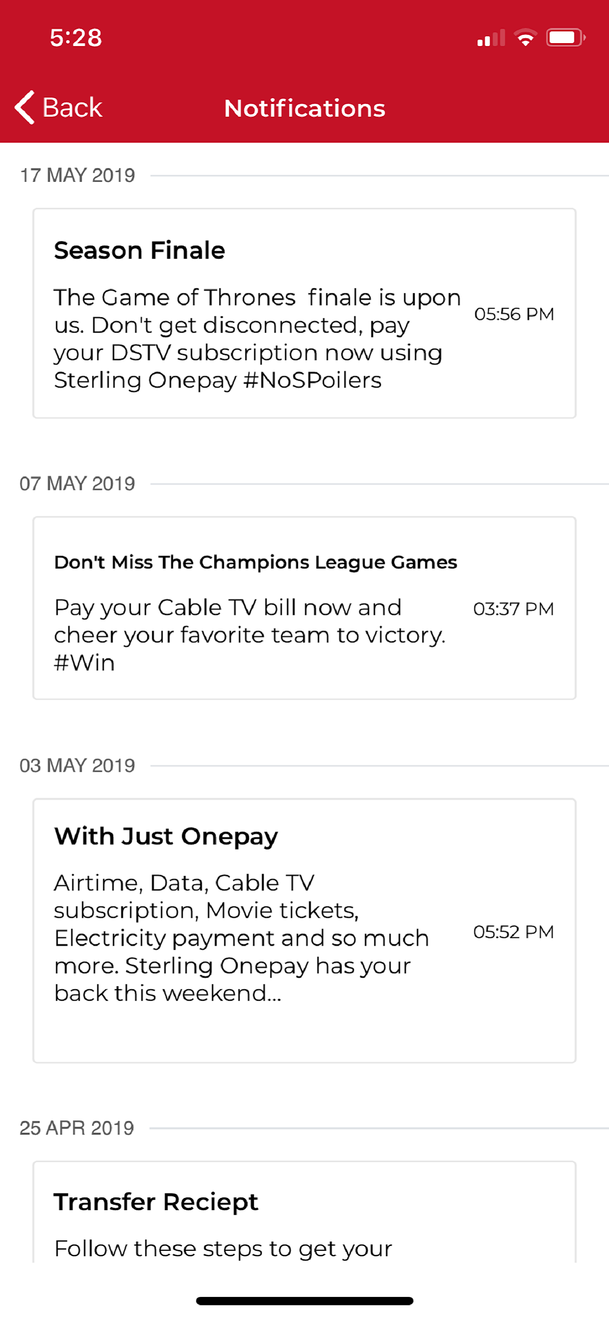Tap the Wi-Fi status icon
The image size is (609, 1318).
525,38
